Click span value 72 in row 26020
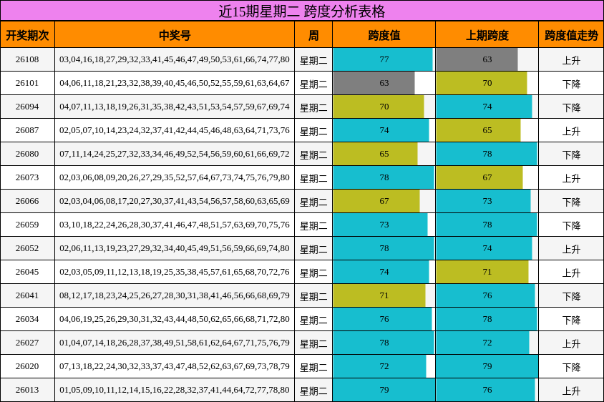 384,366
